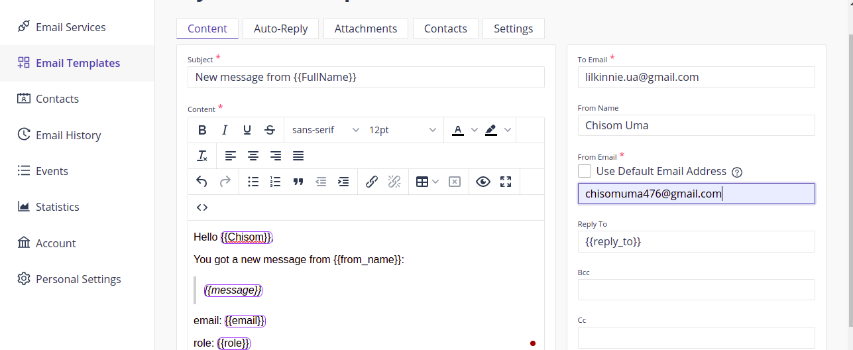Expand highlight color options arrow
853x350 pixels.
click(508, 130)
